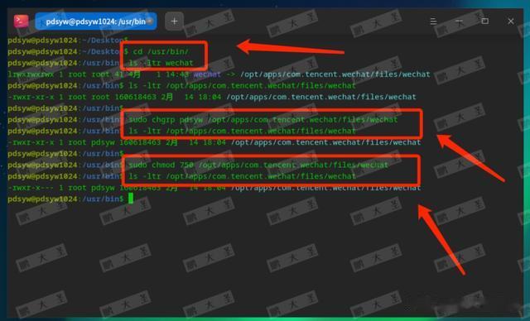Viewport: 530px width, 321px height.
Task: Click the '-rwxr-xr-x 1 root pdsyw' output line
Action: point(214,142)
